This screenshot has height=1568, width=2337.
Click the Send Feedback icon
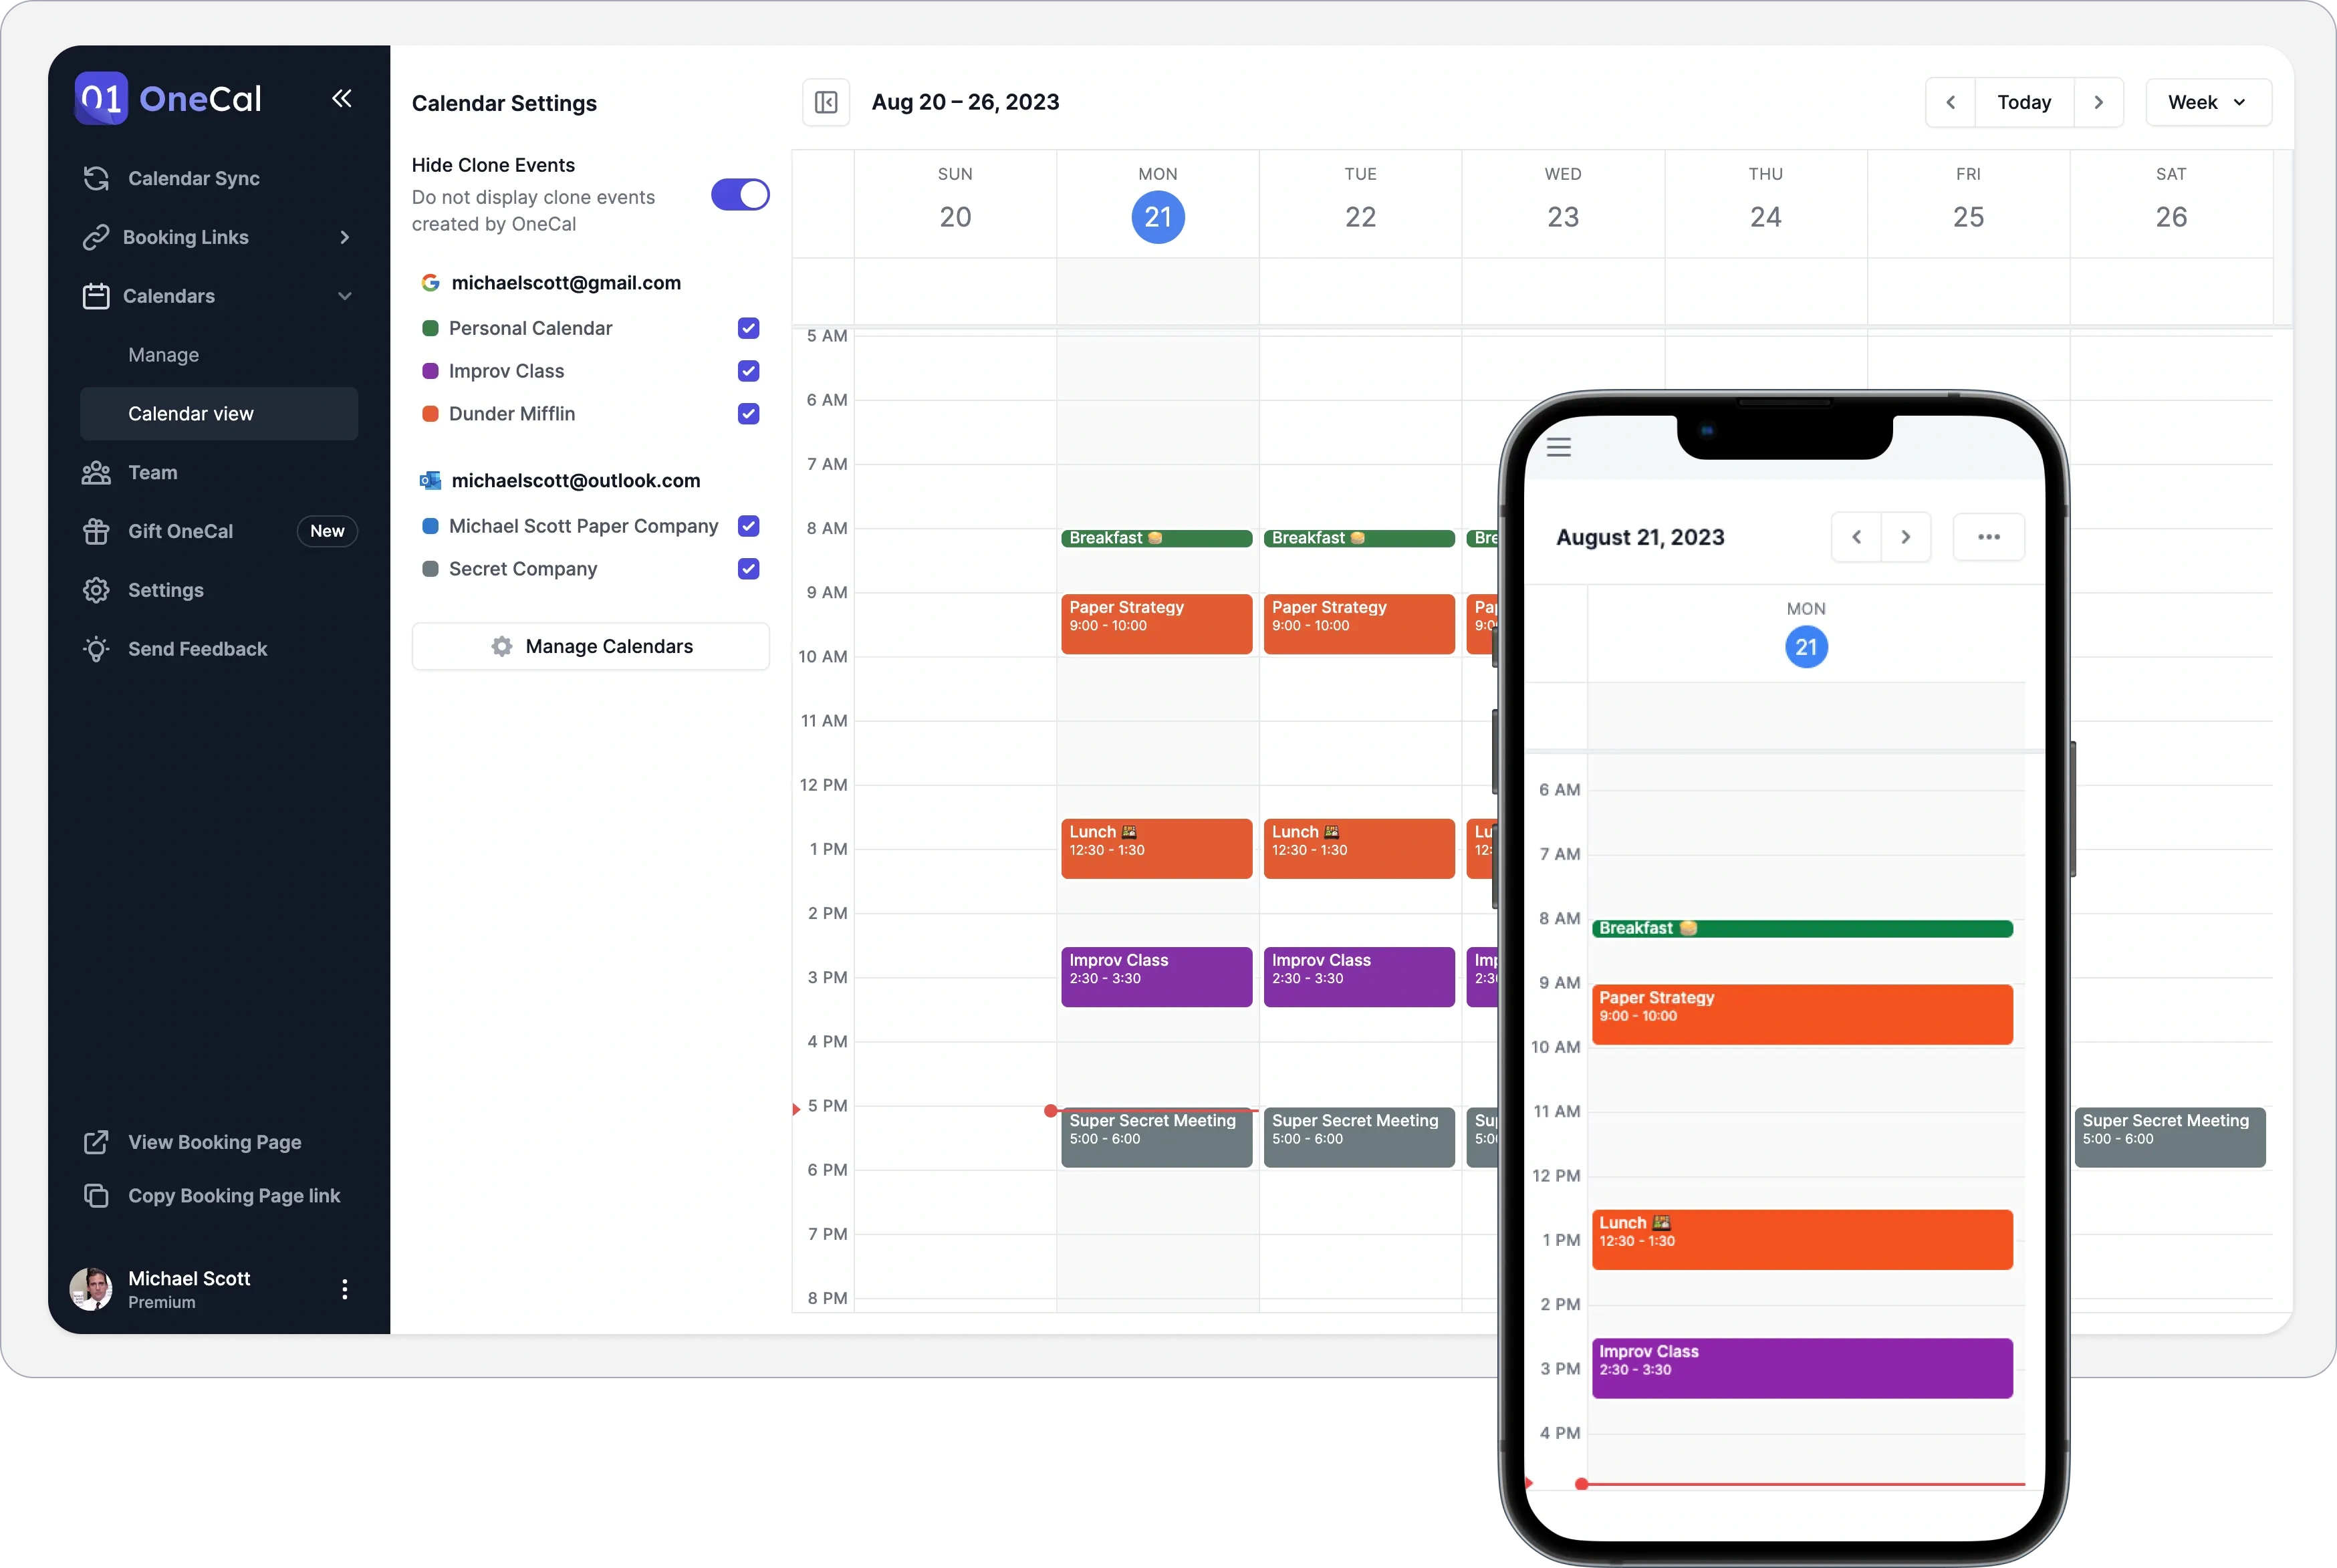[x=93, y=648]
